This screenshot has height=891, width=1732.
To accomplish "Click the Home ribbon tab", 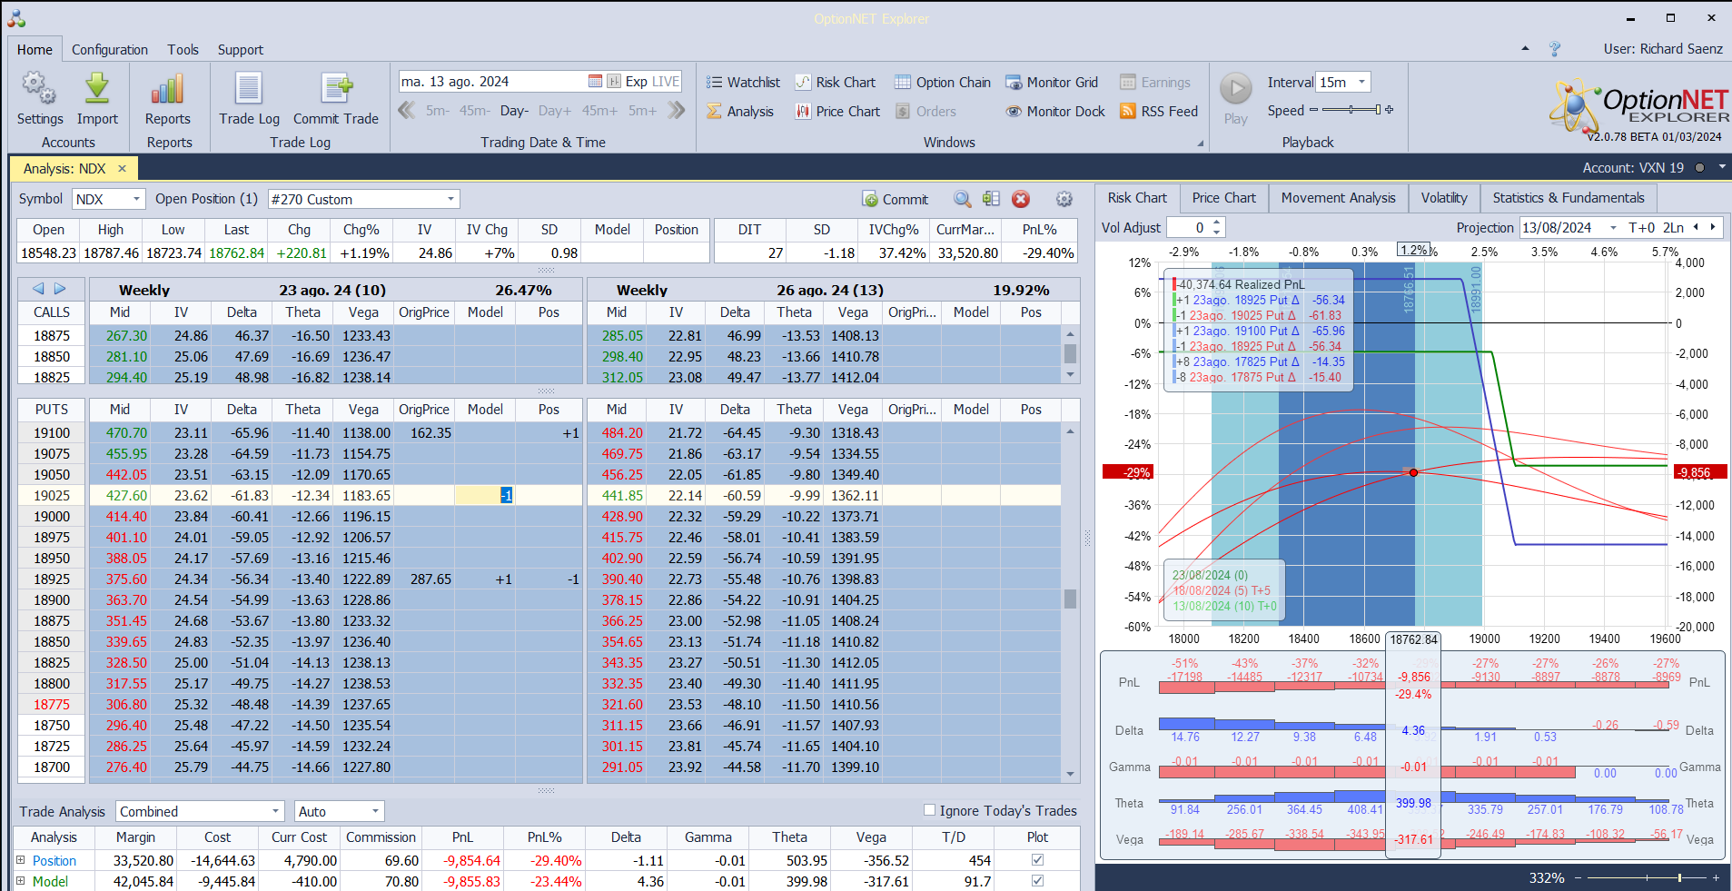I will (x=35, y=50).
